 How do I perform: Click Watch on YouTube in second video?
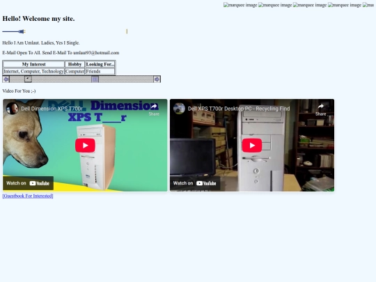click(195, 183)
